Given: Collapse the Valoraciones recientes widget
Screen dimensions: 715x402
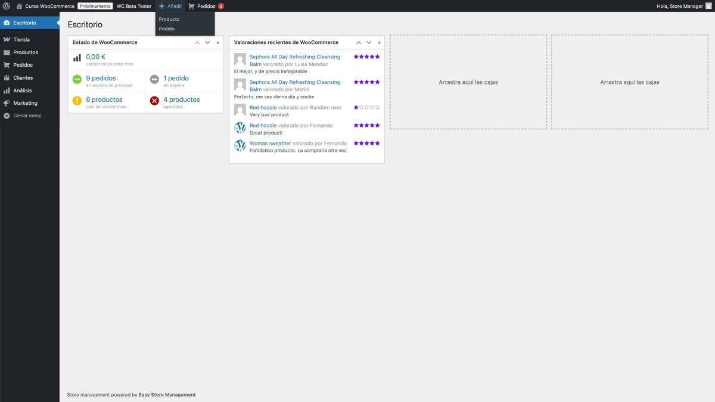Looking at the screenshot, I should (x=378, y=42).
